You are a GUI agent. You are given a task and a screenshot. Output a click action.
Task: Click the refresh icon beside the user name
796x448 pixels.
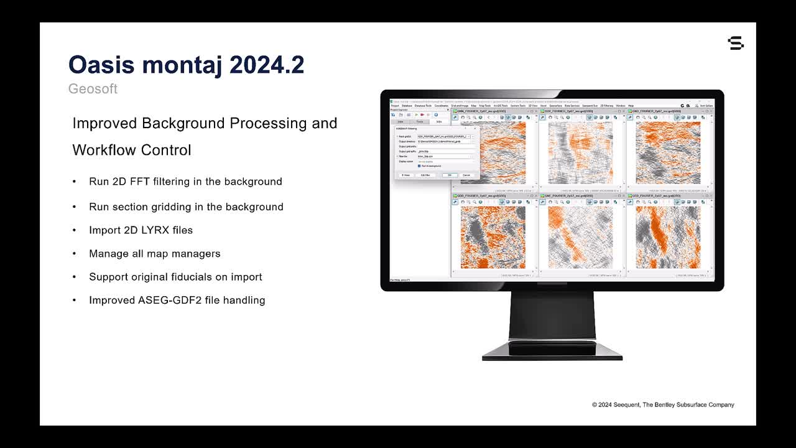click(x=682, y=106)
